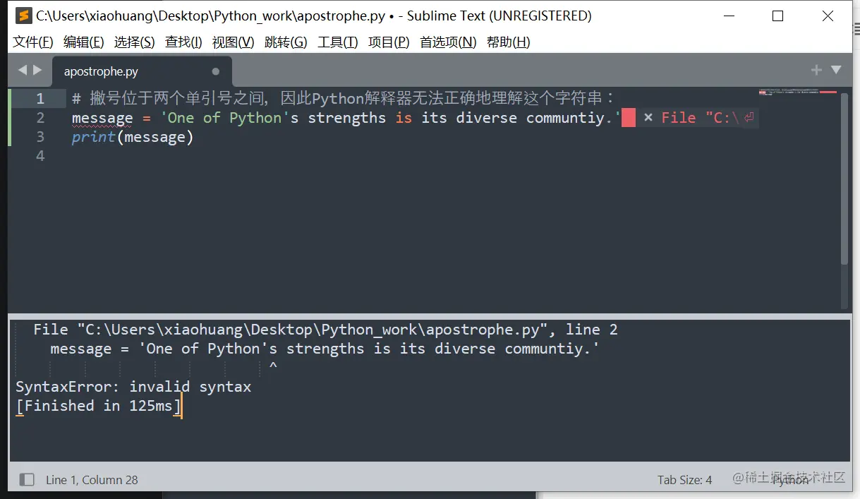Viewport: 860px width, 499px height.
Task: Open the 编辑(E) menu
Action: click(x=83, y=42)
